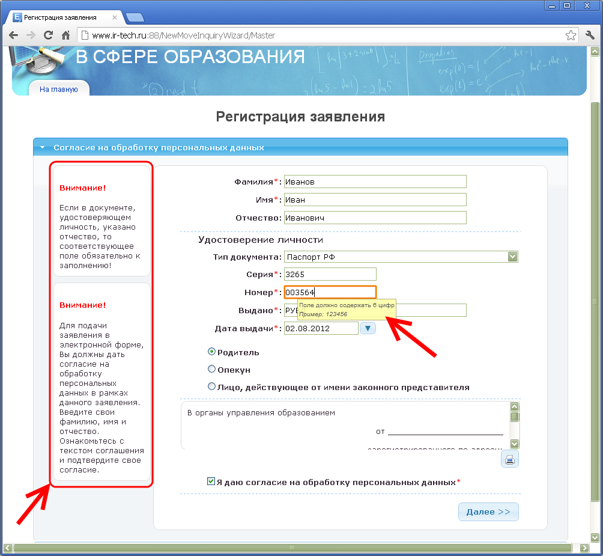Open the date picker arrow next to Дата выдачи
Viewport: 603px width, 556px height.
point(368,328)
